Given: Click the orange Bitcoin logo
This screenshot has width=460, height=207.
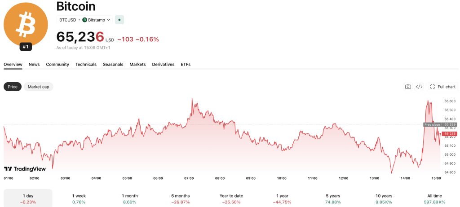Looking at the screenshot, I should (x=26, y=24).
